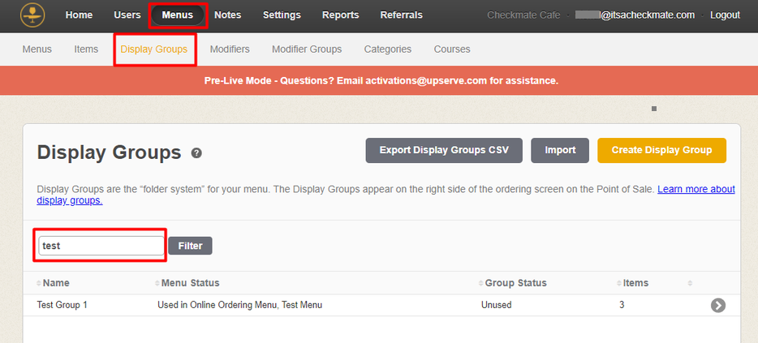The width and height of the screenshot is (758, 343).
Task: Click the Import button
Action: pos(560,150)
